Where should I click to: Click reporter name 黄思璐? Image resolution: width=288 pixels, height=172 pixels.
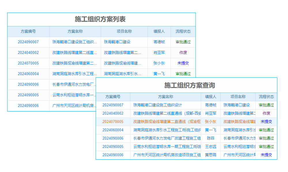(211, 155)
